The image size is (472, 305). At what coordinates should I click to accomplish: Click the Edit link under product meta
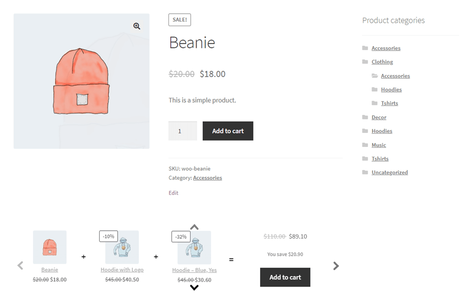173,193
